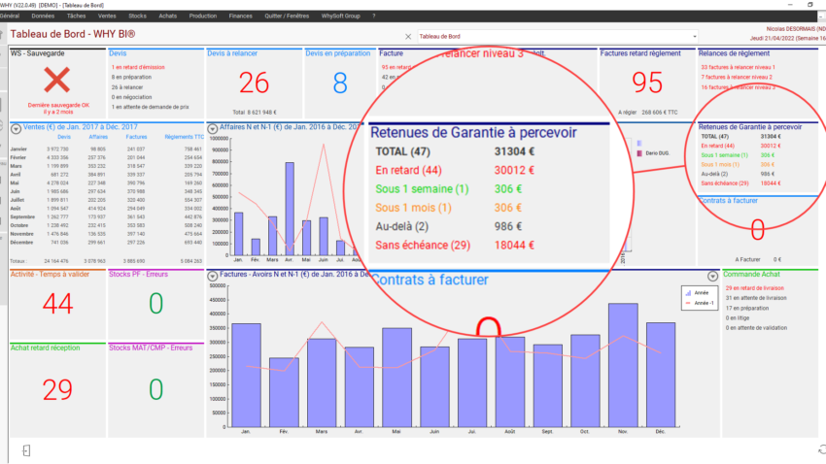826x464 pixels.
Task: Click 'En retard (44)' in small Retenues panel
Action: [x=717, y=146]
